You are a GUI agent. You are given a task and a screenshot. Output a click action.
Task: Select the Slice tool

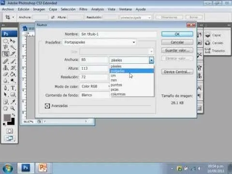click(x=13, y=54)
